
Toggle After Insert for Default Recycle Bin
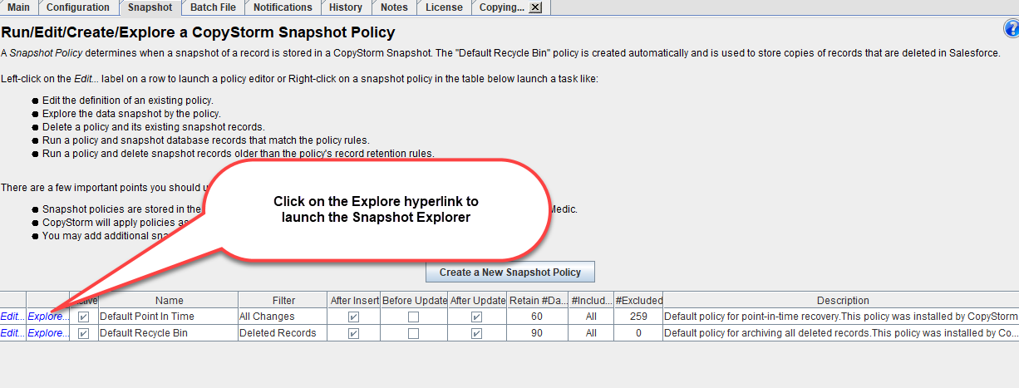pos(353,333)
